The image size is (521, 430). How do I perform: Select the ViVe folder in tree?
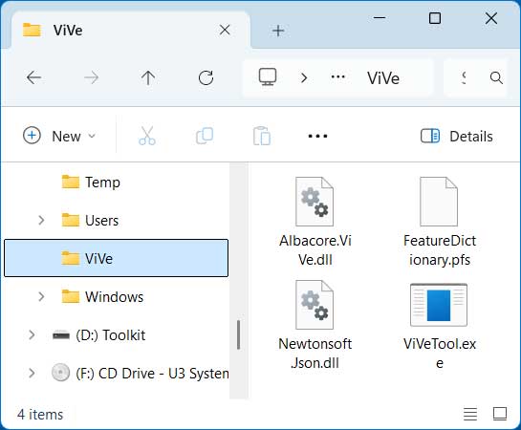(x=116, y=258)
